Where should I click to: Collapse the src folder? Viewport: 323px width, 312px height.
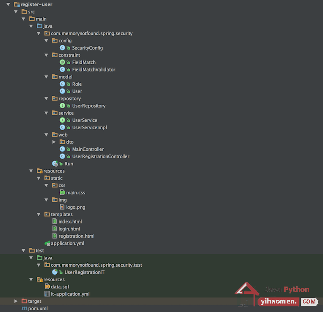click(16, 12)
